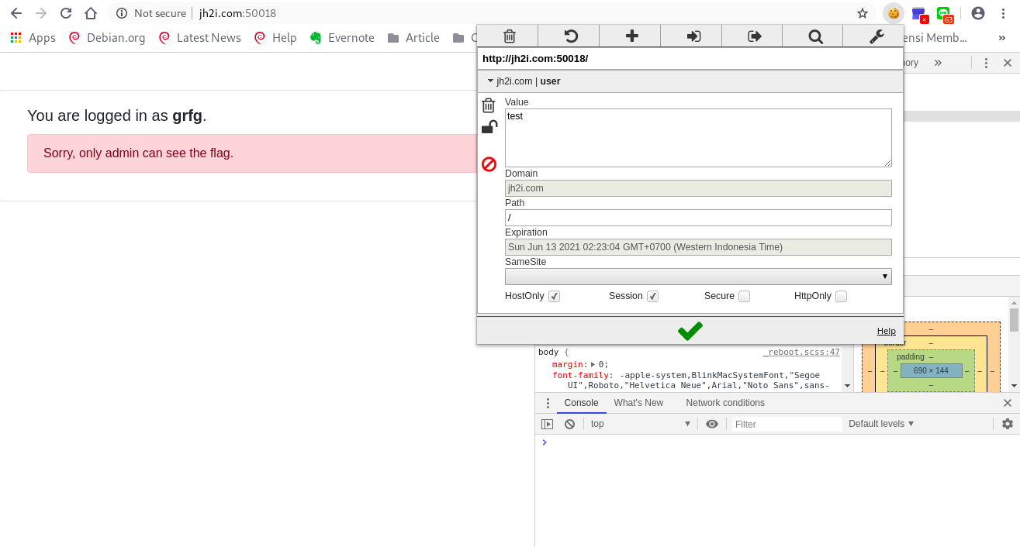Open the SameSite dropdown
The image size is (1020, 547).
[697, 277]
